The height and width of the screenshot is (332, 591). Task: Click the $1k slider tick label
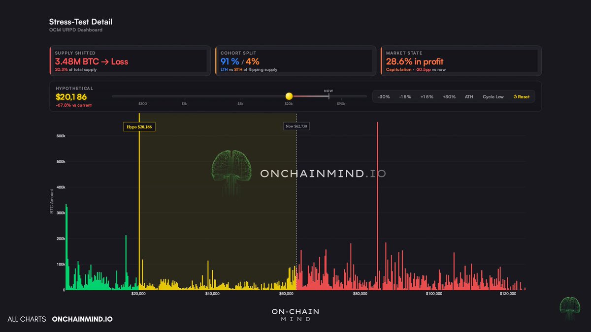coord(184,104)
